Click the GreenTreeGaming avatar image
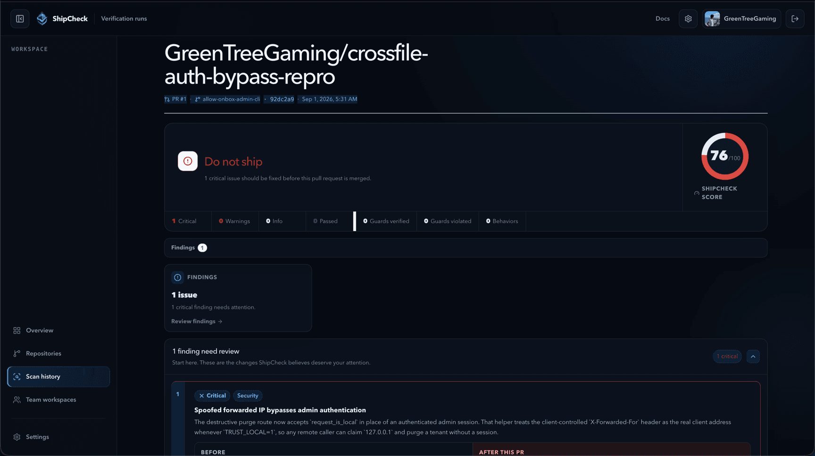The height and width of the screenshot is (456, 815). [712, 19]
